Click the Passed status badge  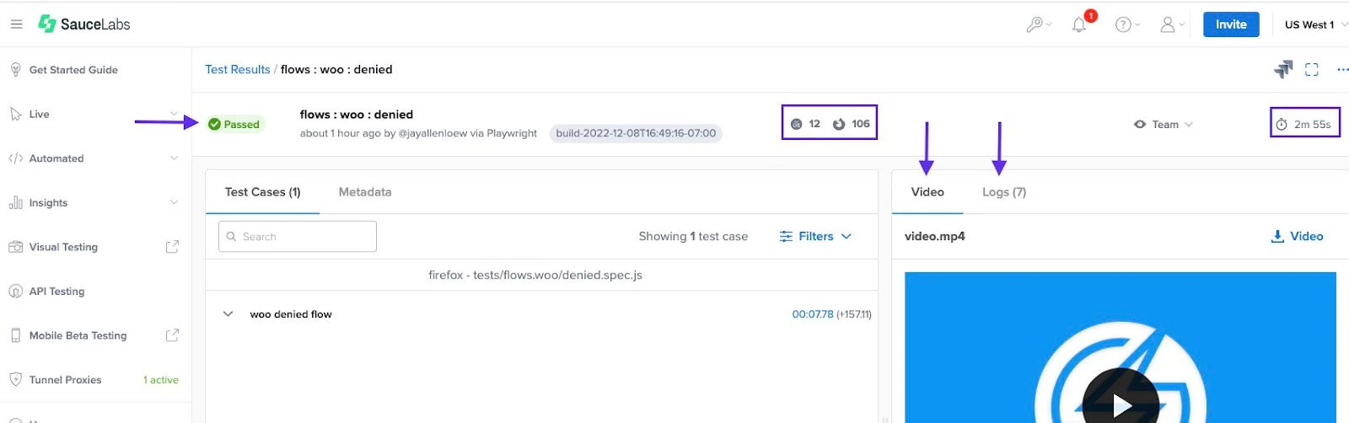pos(234,125)
